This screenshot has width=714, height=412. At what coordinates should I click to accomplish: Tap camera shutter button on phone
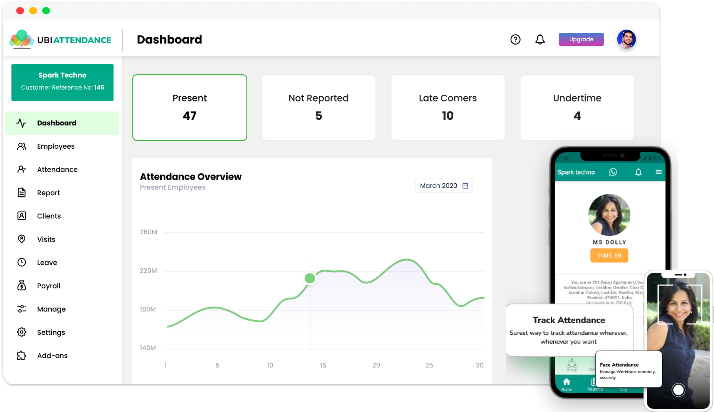678,390
